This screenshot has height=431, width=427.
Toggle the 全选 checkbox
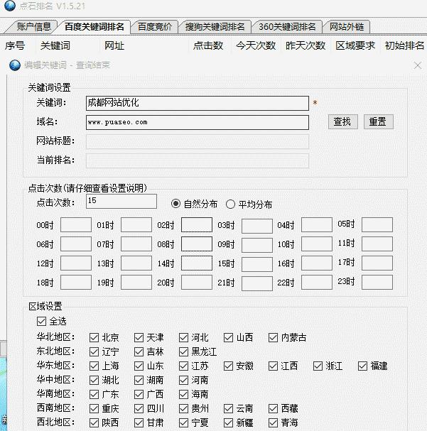(41, 322)
